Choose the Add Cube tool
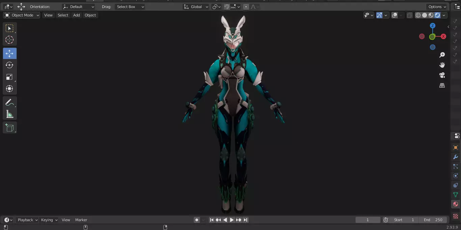The width and height of the screenshot is (461, 230). pos(9,128)
